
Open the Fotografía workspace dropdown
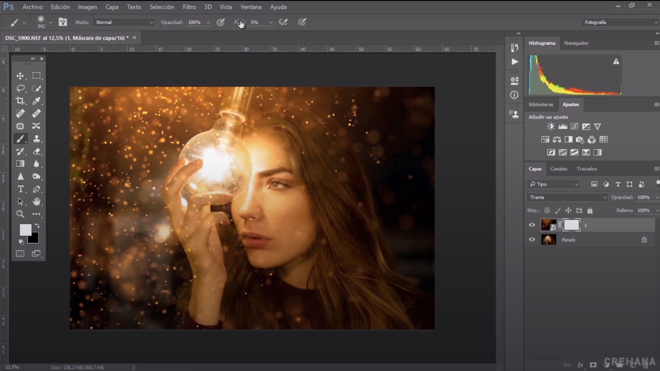tap(619, 22)
